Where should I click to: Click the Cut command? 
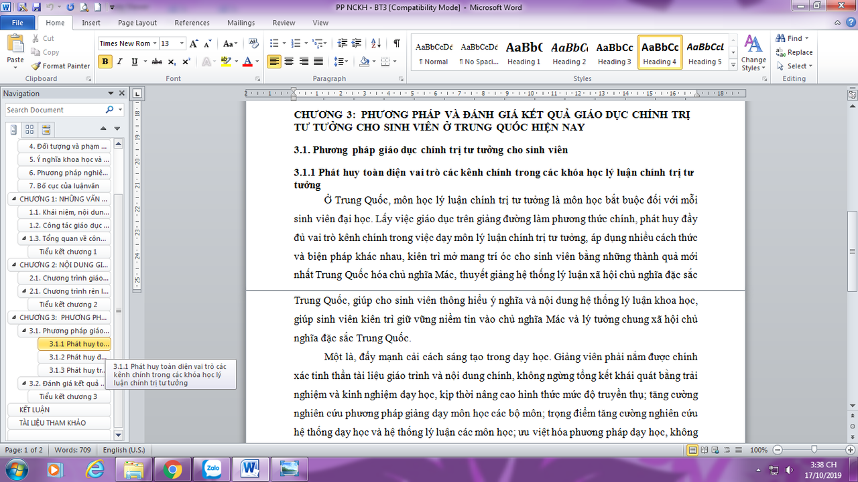pos(43,38)
